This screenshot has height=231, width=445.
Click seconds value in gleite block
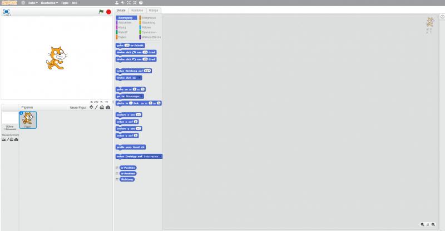coord(131,103)
